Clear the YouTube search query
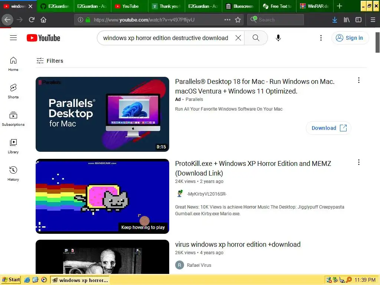 (238, 38)
